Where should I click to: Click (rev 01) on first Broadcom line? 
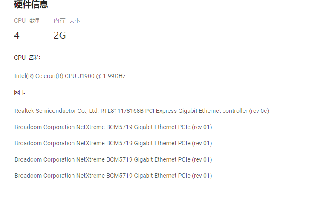tap(202, 127)
